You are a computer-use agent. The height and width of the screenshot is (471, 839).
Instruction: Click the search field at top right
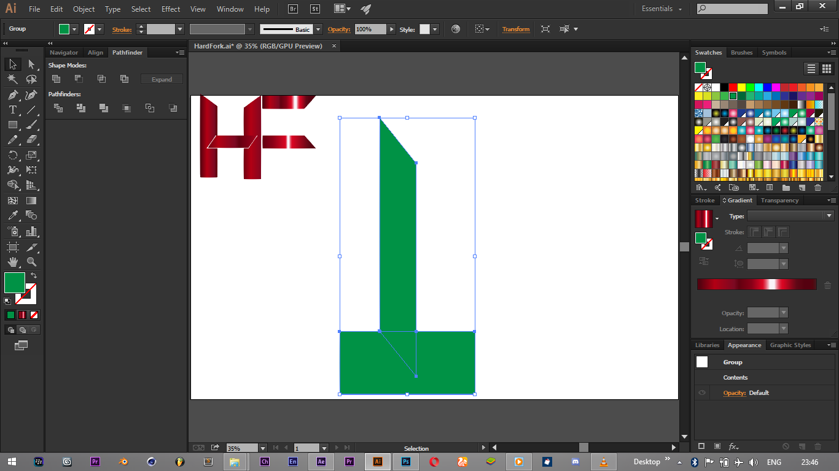(733, 9)
